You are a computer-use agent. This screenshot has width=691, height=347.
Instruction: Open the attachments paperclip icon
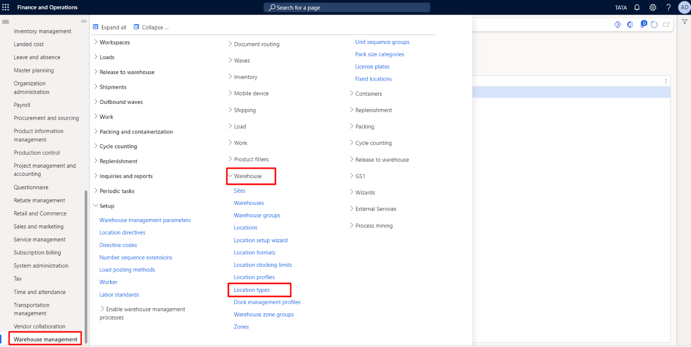tap(643, 25)
